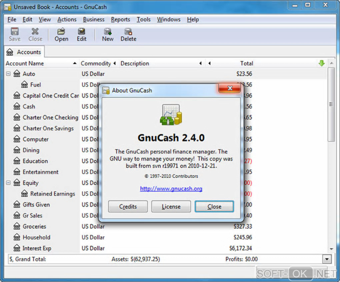Collapse the Auto account tree

8,74
